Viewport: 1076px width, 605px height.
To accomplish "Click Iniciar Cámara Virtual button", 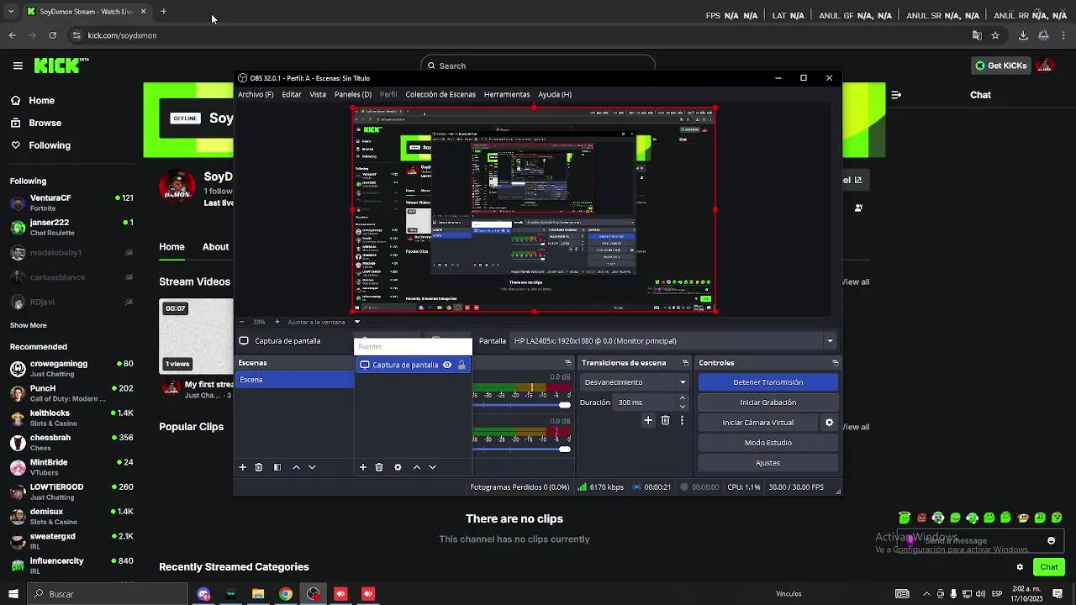I will click(x=758, y=423).
